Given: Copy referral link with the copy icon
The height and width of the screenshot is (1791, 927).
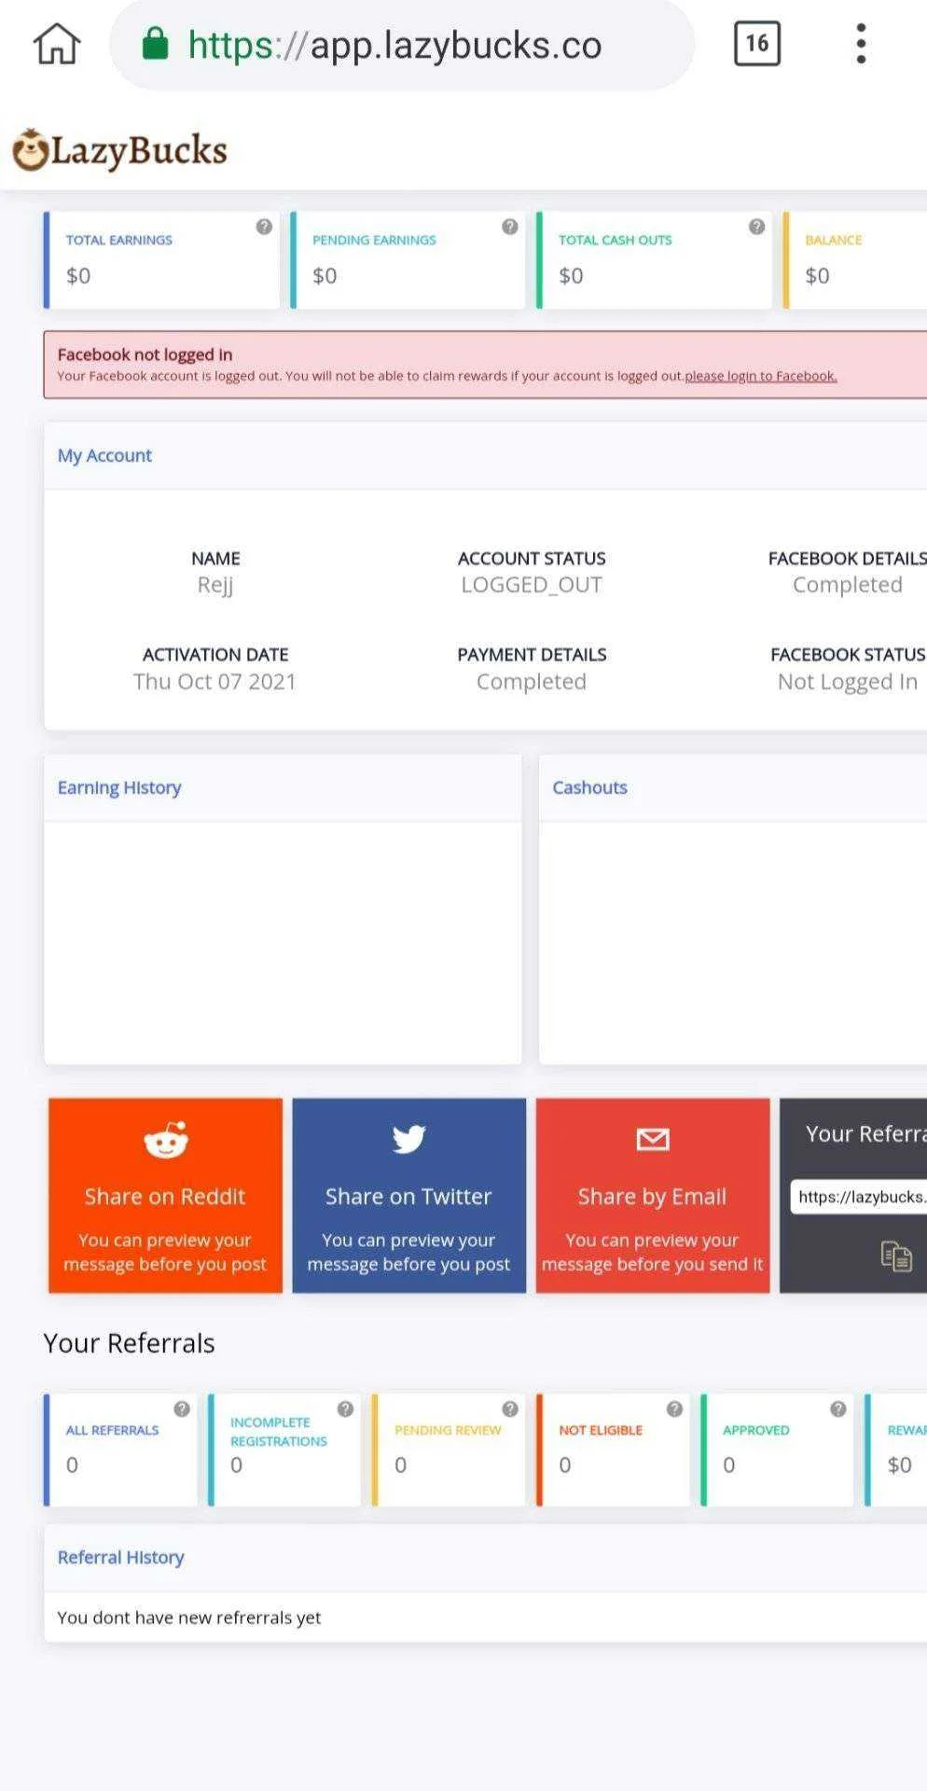Looking at the screenshot, I should (896, 1256).
